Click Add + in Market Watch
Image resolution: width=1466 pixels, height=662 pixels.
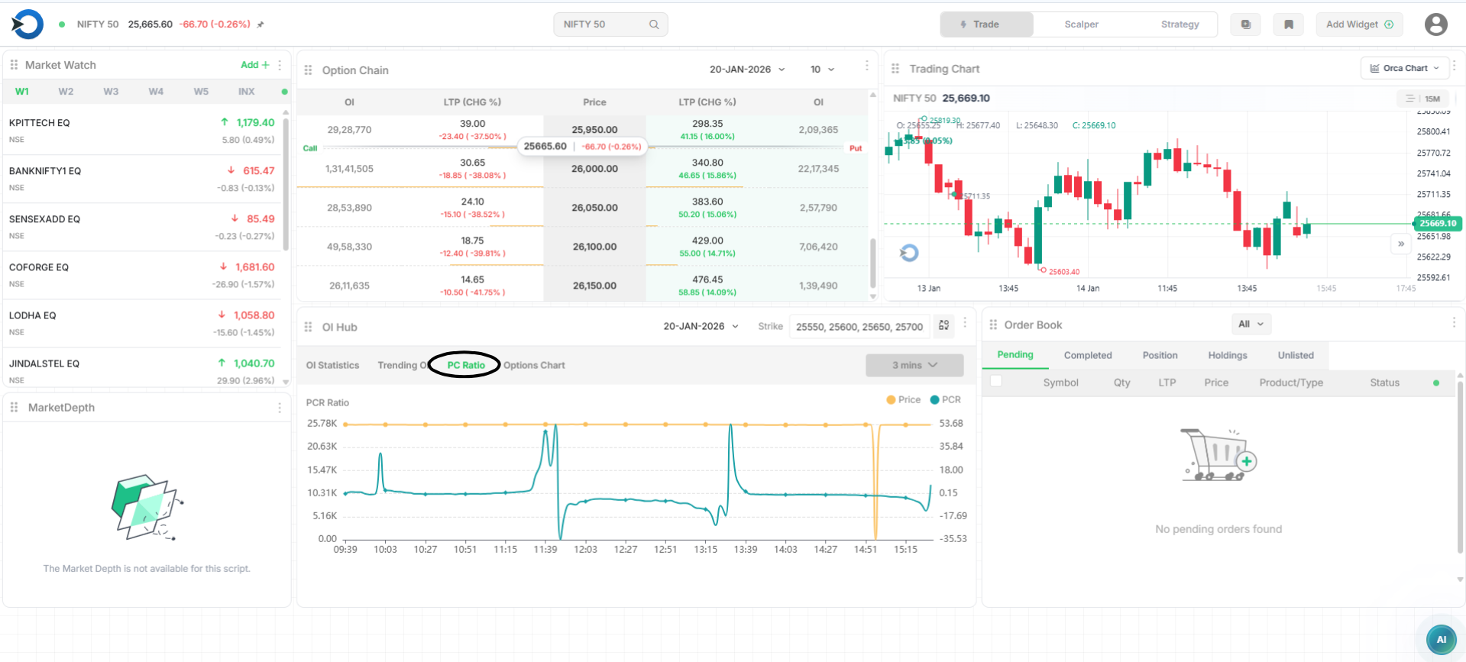tap(254, 65)
